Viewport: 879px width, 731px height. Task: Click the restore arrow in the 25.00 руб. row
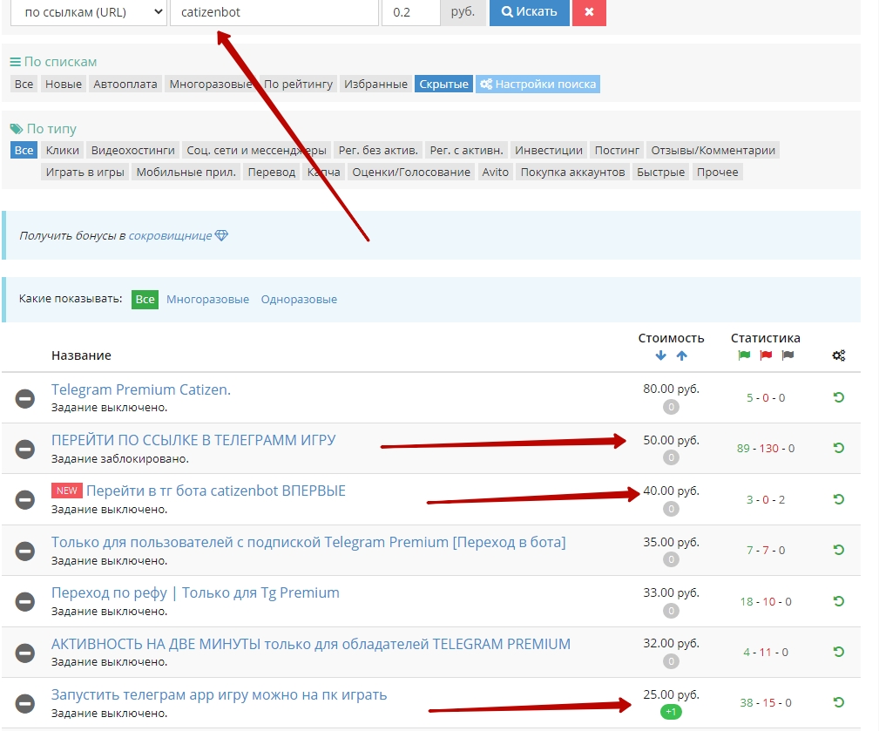(x=839, y=702)
